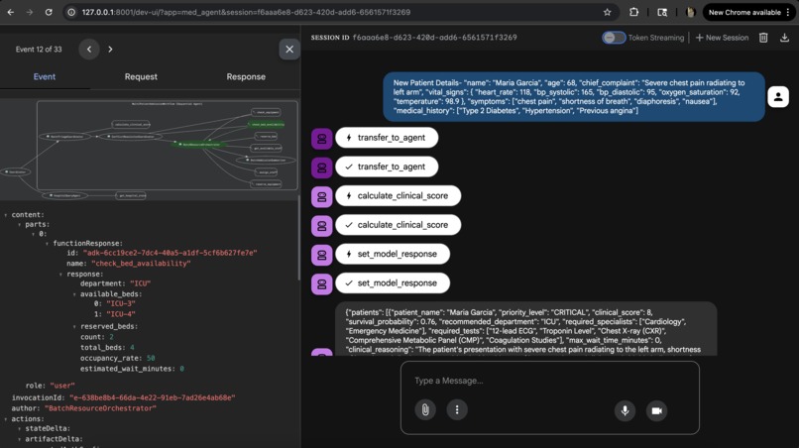Click the user avatar icon

tap(778, 97)
